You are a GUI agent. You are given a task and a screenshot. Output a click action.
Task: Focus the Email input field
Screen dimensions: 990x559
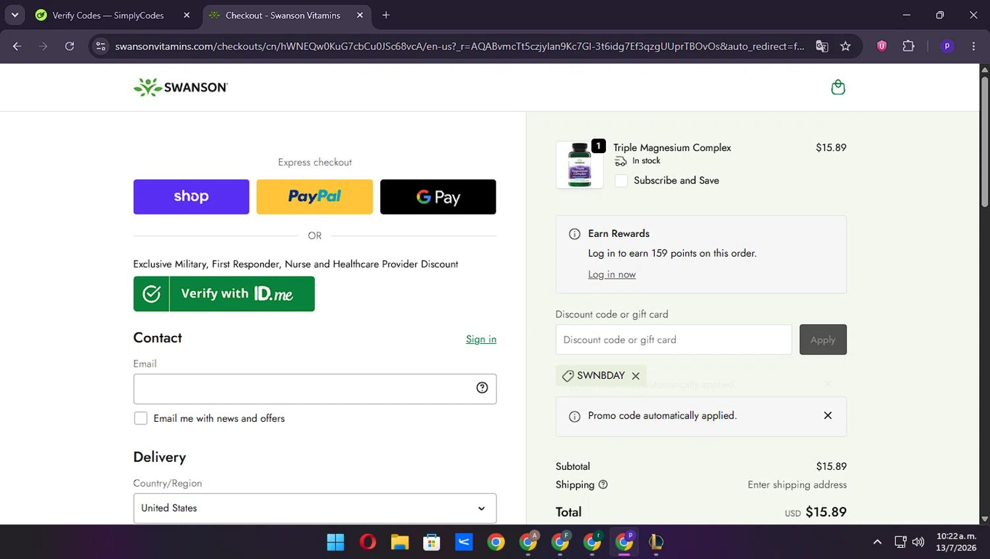[315, 389]
